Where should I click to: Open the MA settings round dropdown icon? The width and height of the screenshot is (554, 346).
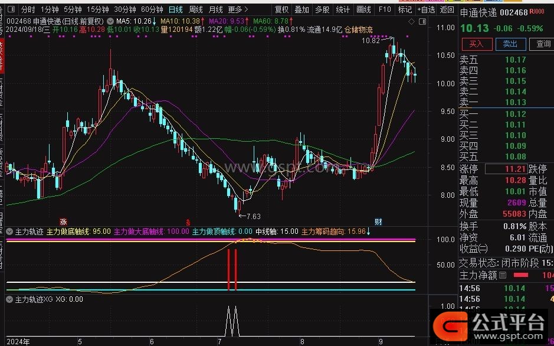[112, 22]
